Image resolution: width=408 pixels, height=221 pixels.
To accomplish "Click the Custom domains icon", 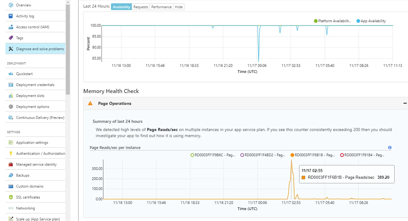I will (11, 186).
